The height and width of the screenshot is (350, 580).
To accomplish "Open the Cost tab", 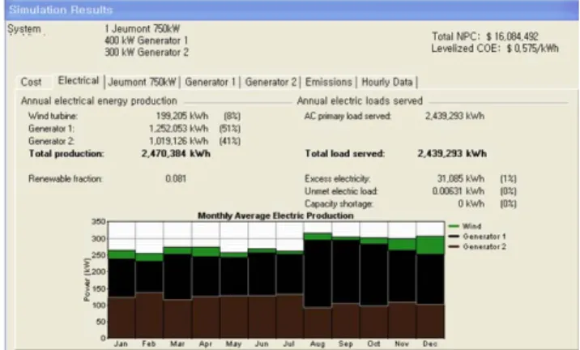I will coord(31,82).
